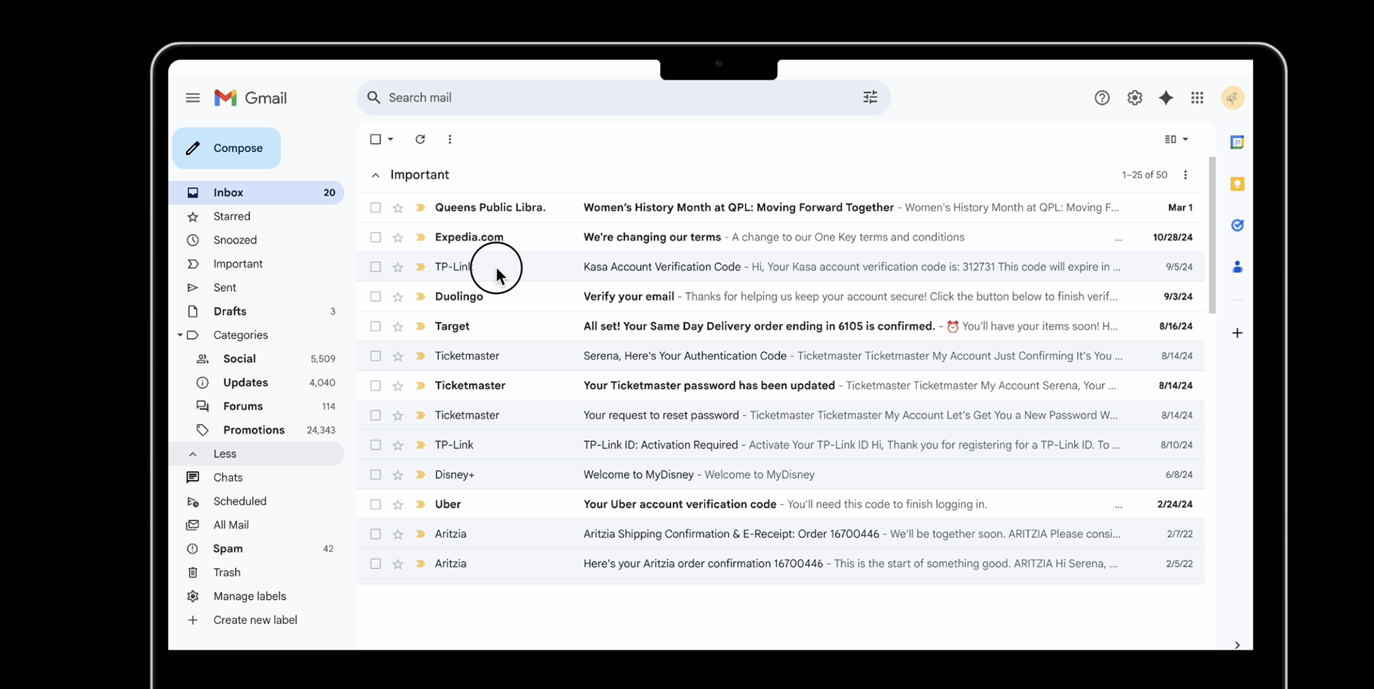Select the Duolingo email checkbox
The width and height of the screenshot is (1374, 689).
click(x=375, y=297)
